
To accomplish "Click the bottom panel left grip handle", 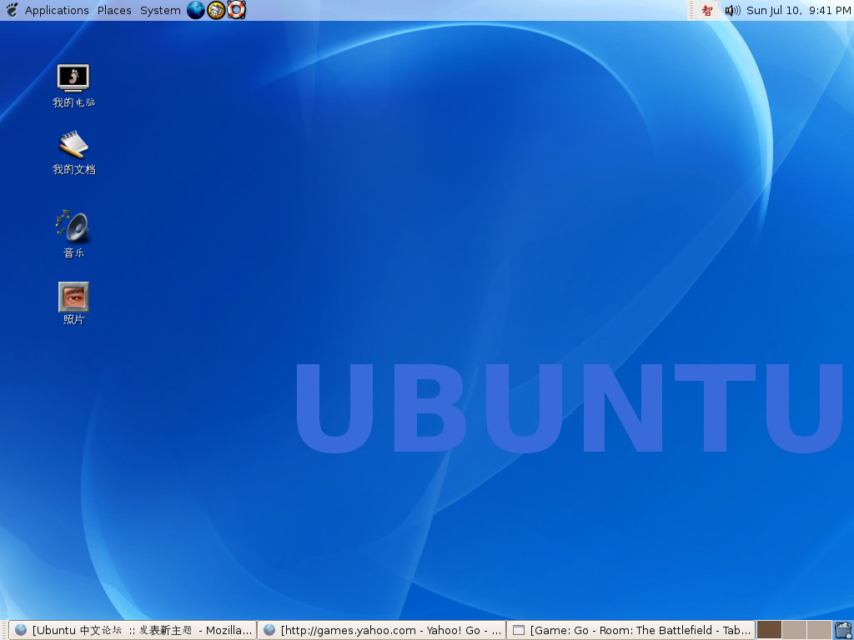I will (x=4, y=630).
